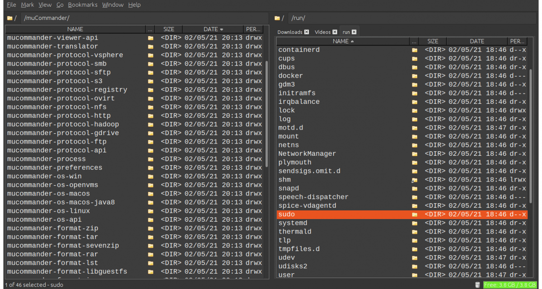Screen dimensions: 542x289
Task: Click the trash can icon in status bar
Action: tap(477, 285)
